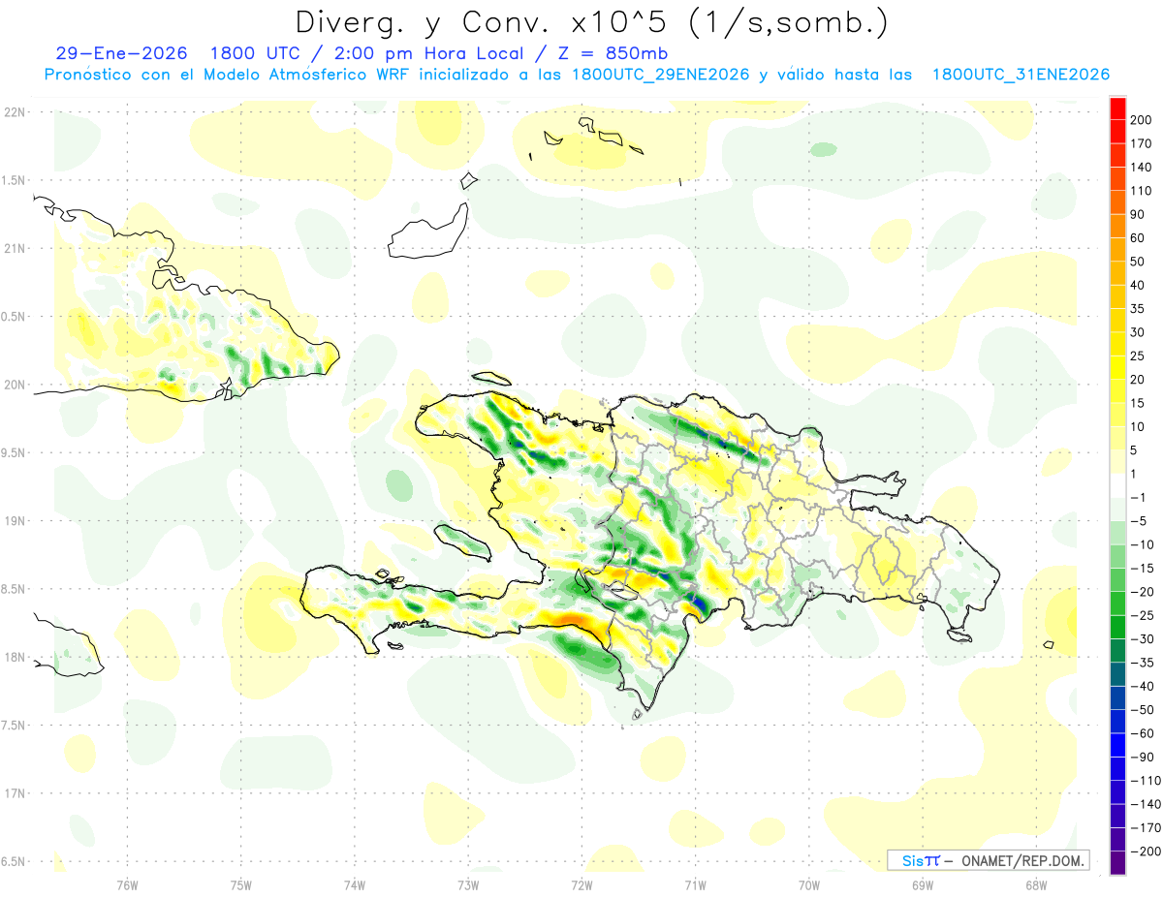
Task: Click the '20N' latitude label
Action: (x=14, y=385)
